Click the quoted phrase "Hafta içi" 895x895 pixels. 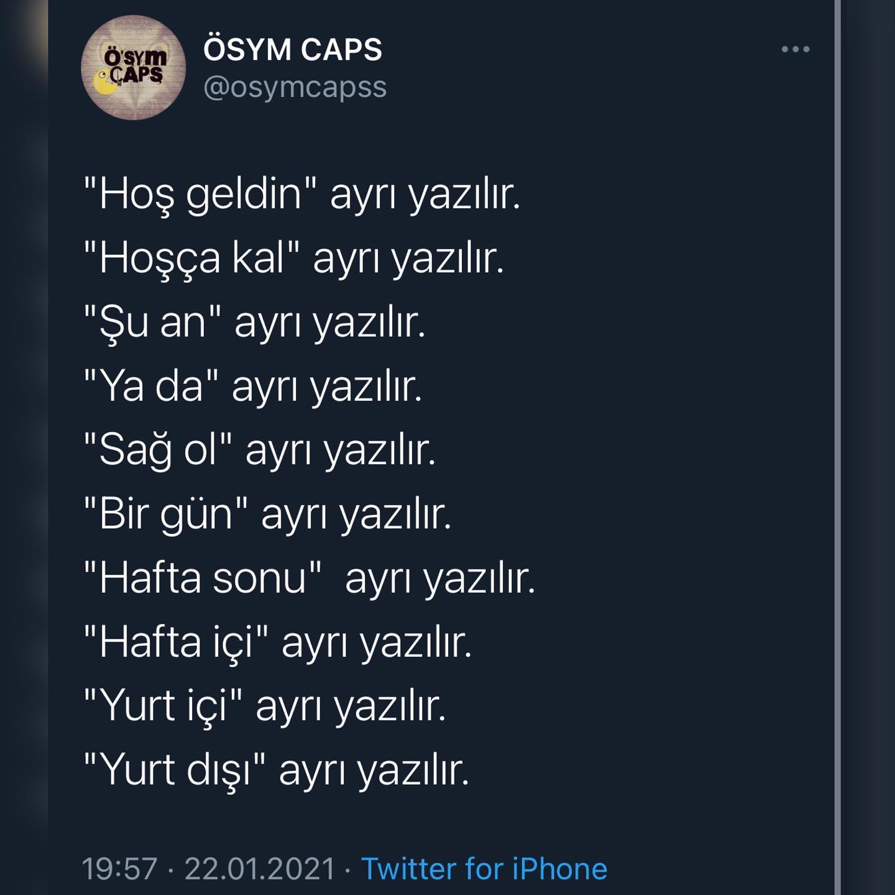click(177, 642)
